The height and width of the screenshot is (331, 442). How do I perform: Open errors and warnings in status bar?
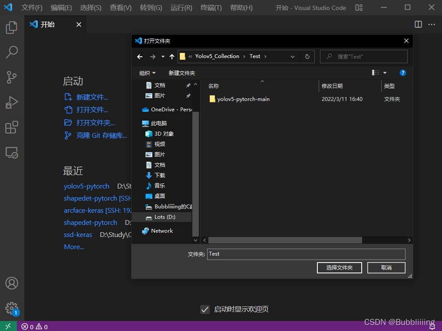point(35,327)
